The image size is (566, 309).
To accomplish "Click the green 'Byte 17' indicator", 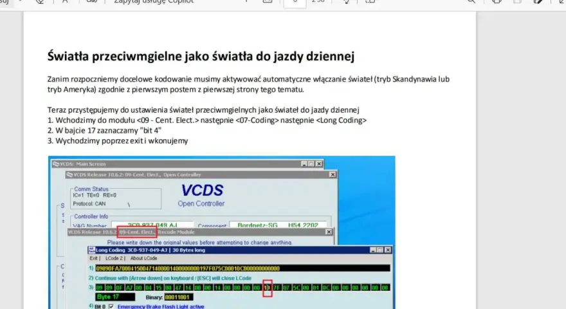I will tap(115, 297).
